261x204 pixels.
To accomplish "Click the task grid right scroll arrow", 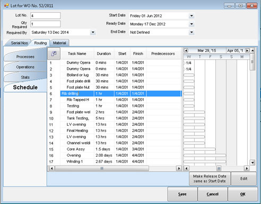I will coord(179,168).
